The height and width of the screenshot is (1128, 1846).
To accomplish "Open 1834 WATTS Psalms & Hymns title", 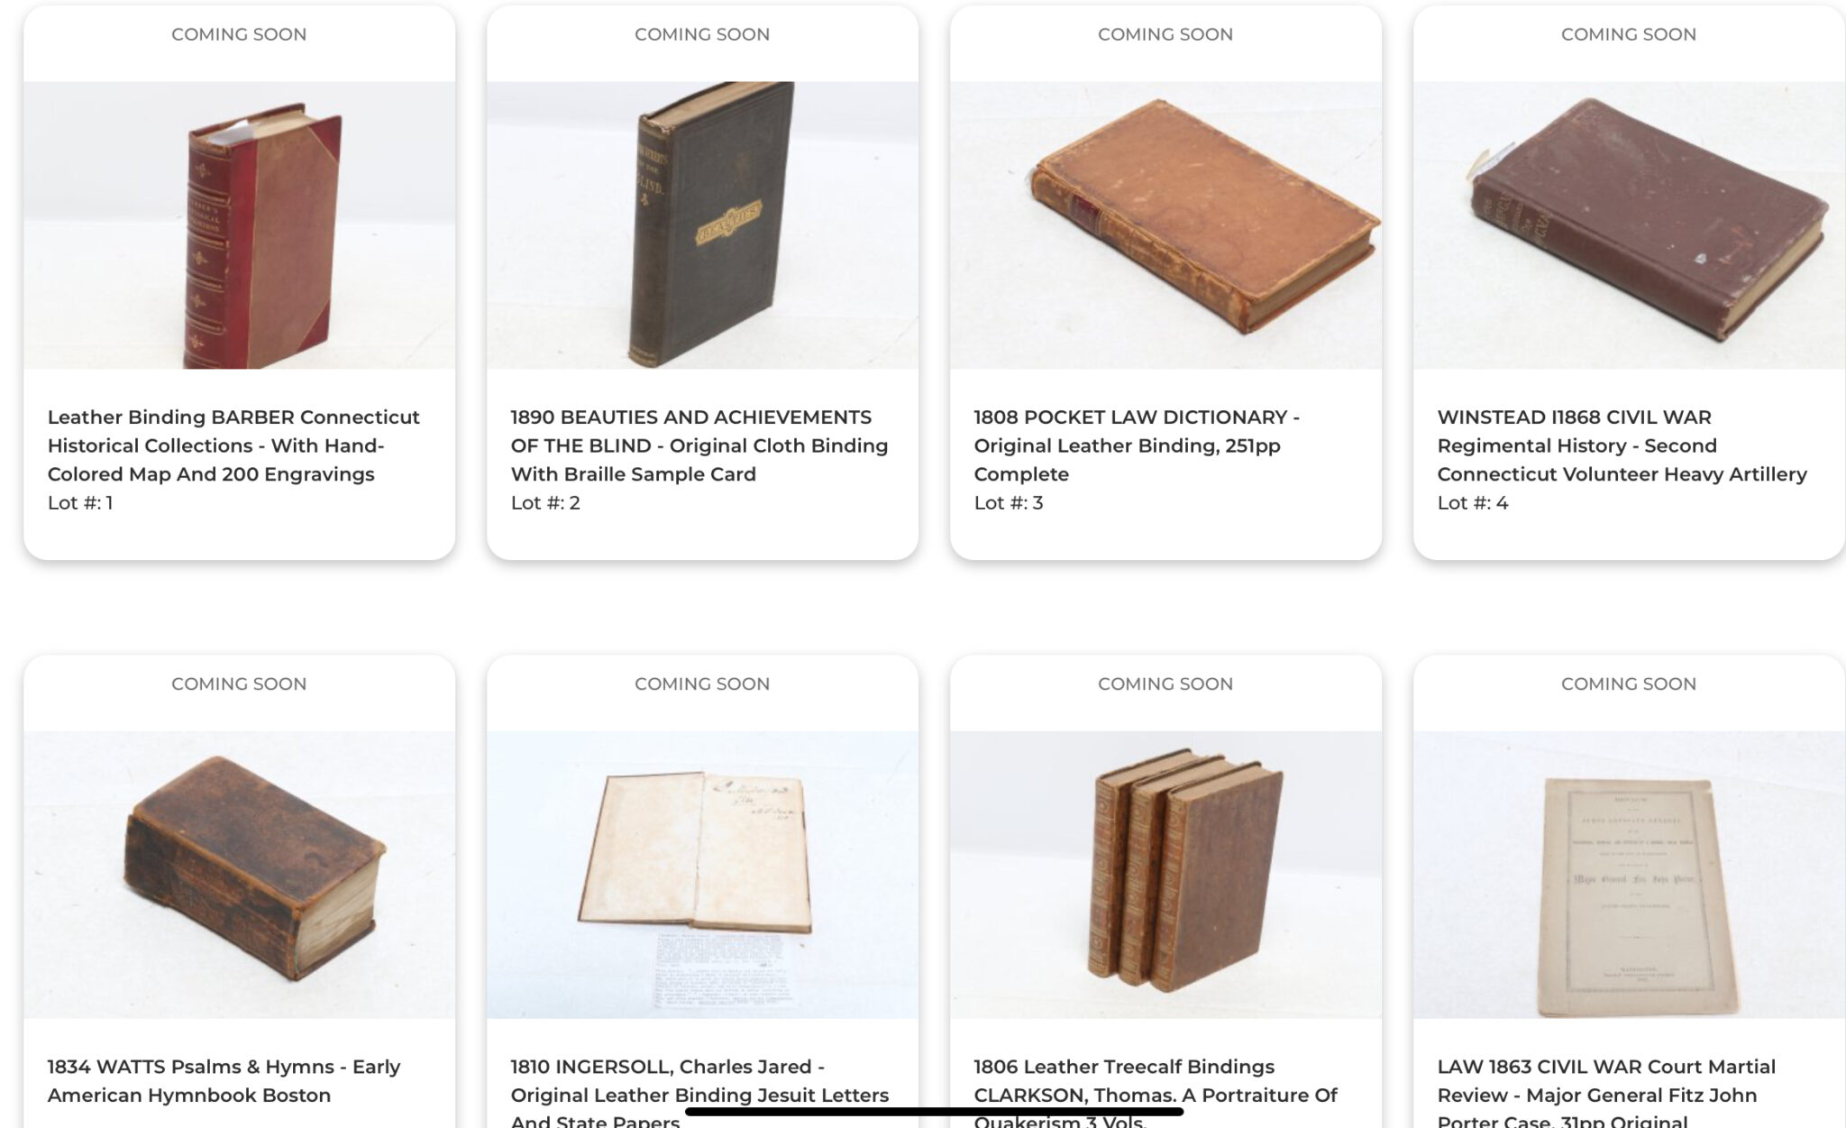I will click(224, 1080).
